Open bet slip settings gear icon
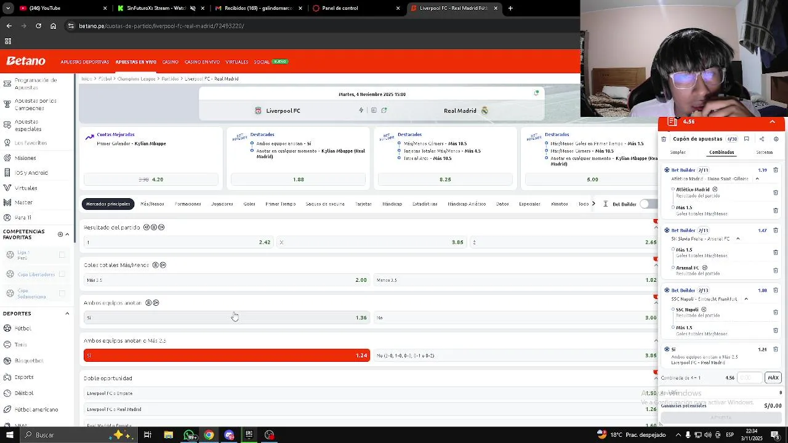Image resolution: width=788 pixels, height=443 pixels. pyautogui.click(x=776, y=139)
